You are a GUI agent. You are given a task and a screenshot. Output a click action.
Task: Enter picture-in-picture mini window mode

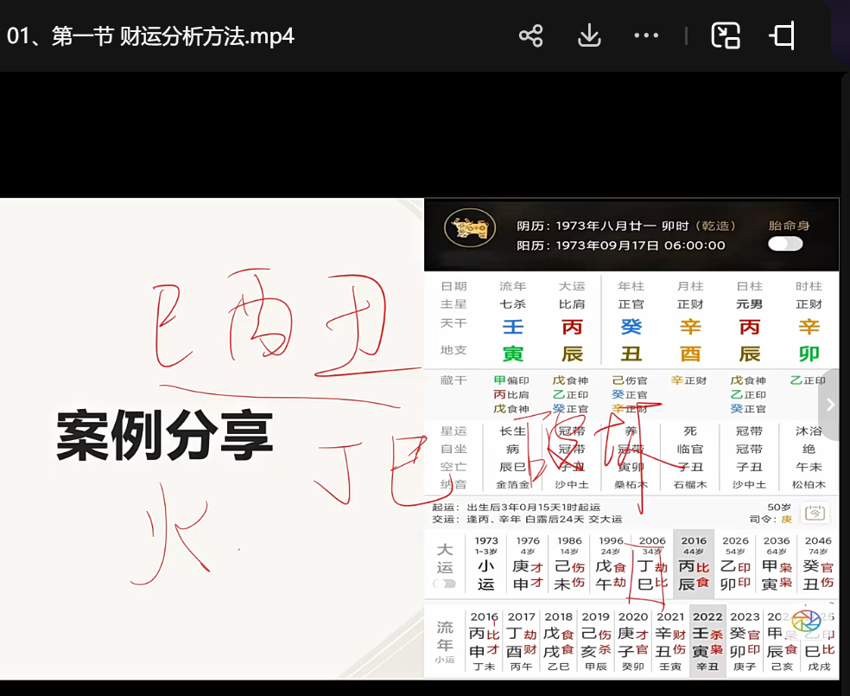pos(725,35)
